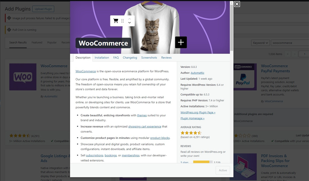
Task: Click the PayPal Payments plugin thumbnail
Action: [245, 77]
